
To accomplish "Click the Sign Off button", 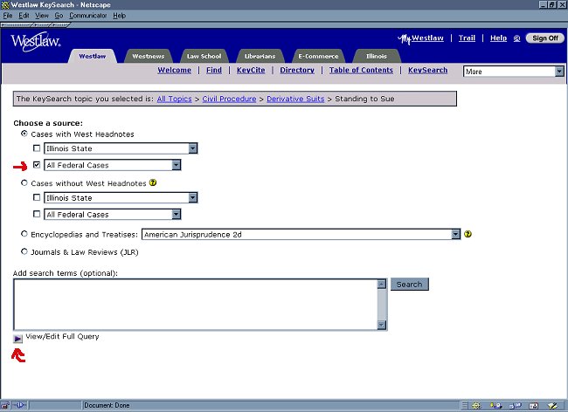I will point(544,38).
